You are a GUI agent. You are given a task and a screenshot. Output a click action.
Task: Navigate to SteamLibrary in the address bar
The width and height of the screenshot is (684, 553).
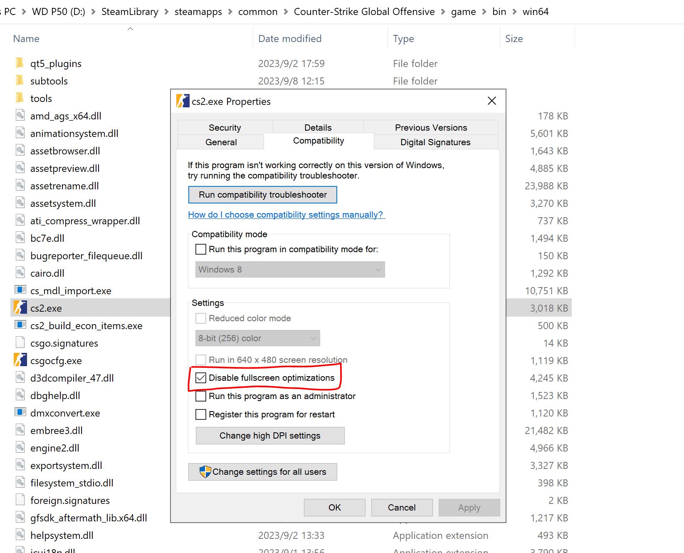click(130, 12)
